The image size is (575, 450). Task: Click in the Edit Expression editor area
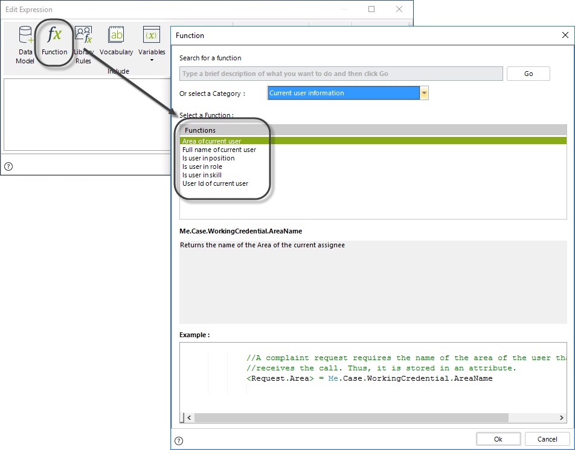coord(87,114)
